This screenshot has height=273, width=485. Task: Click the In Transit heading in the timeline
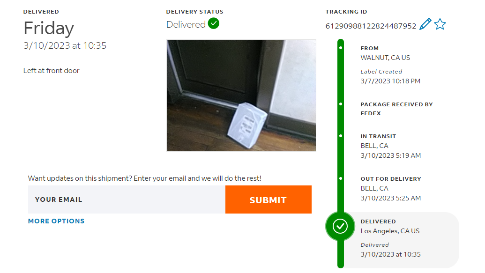[x=378, y=136]
